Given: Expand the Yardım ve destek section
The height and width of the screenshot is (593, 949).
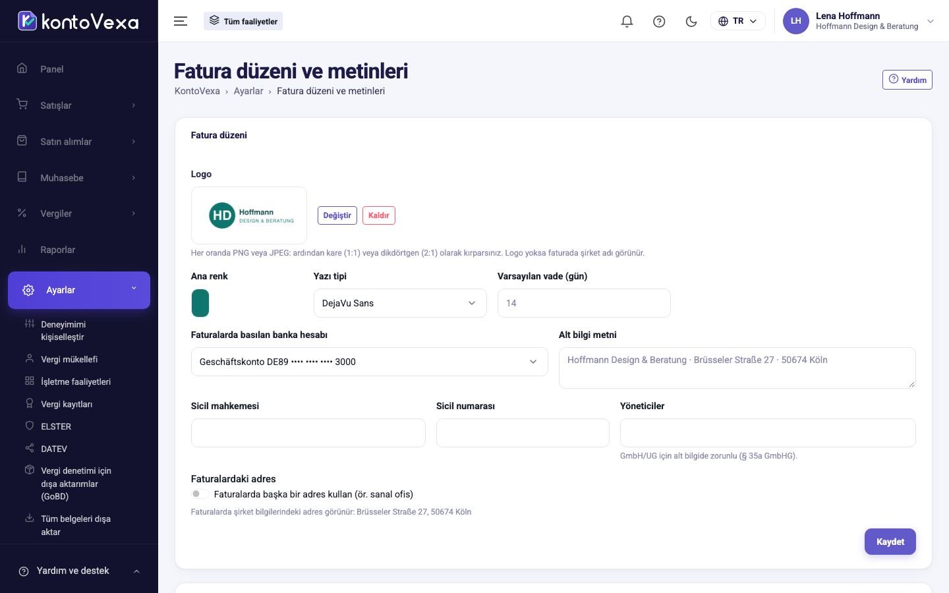Looking at the screenshot, I should point(79,571).
